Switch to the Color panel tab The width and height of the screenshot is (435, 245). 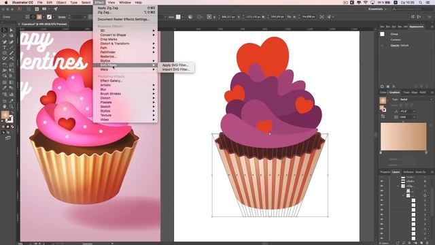click(x=383, y=93)
